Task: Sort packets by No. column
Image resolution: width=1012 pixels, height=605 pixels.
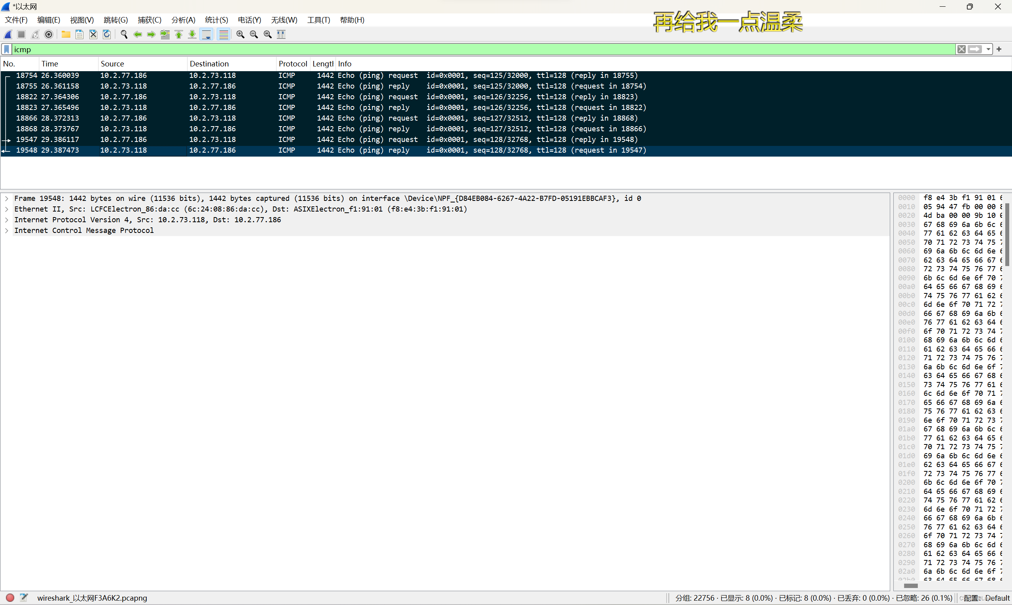Action: [19, 64]
